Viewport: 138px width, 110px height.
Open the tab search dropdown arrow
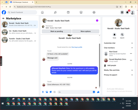tap(2, 2)
